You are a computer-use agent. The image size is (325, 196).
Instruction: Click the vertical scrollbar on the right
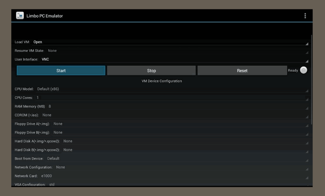(311, 80)
